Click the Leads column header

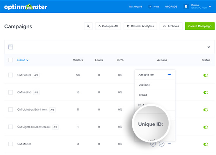[x=99, y=60]
